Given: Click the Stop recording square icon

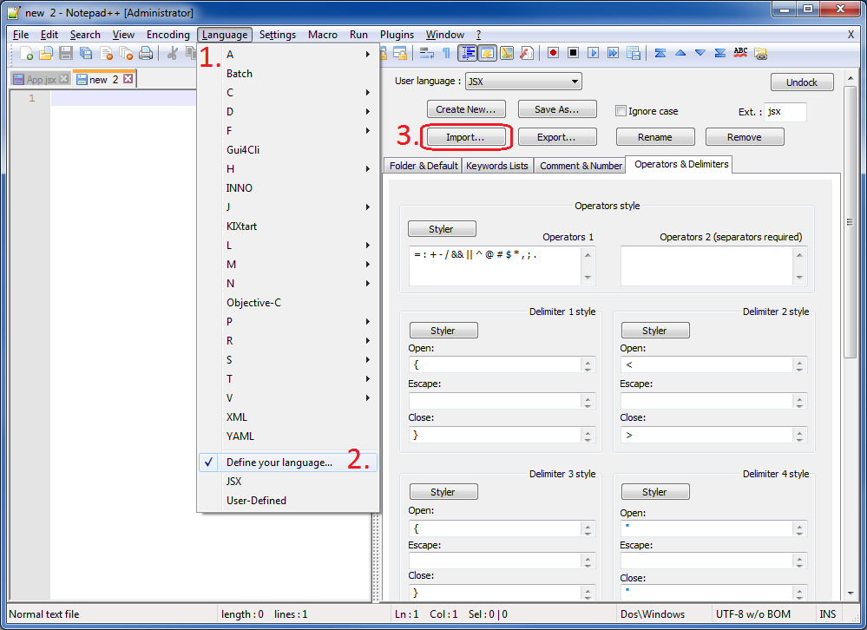Looking at the screenshot, I should [574, 53].
